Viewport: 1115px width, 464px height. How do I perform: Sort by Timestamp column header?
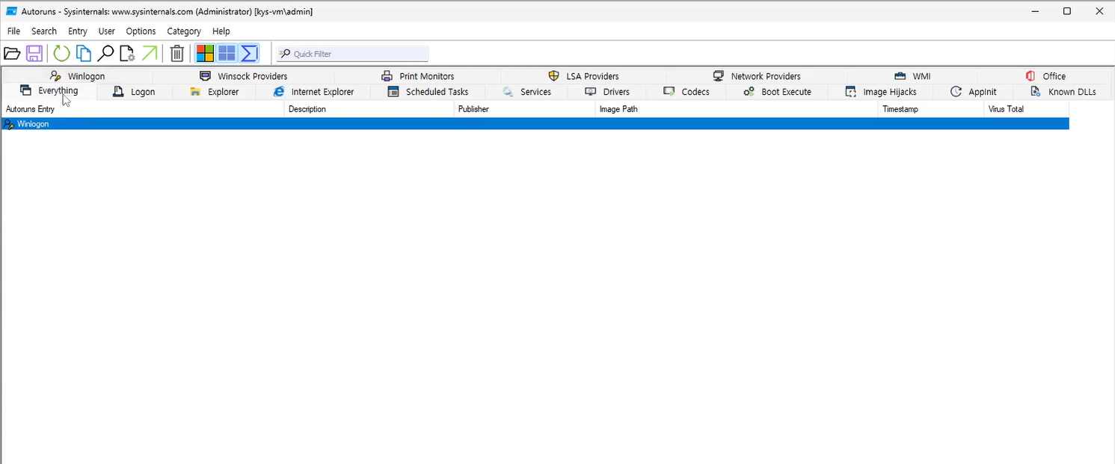pos(932,109)
